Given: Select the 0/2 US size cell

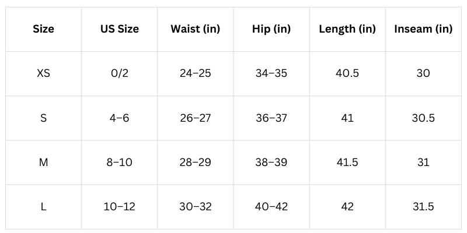Looking at the screenshot, I should click(x=119, y=73).
